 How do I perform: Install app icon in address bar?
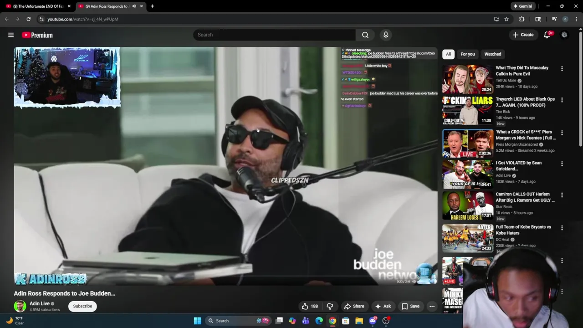(x=496, y=19)
